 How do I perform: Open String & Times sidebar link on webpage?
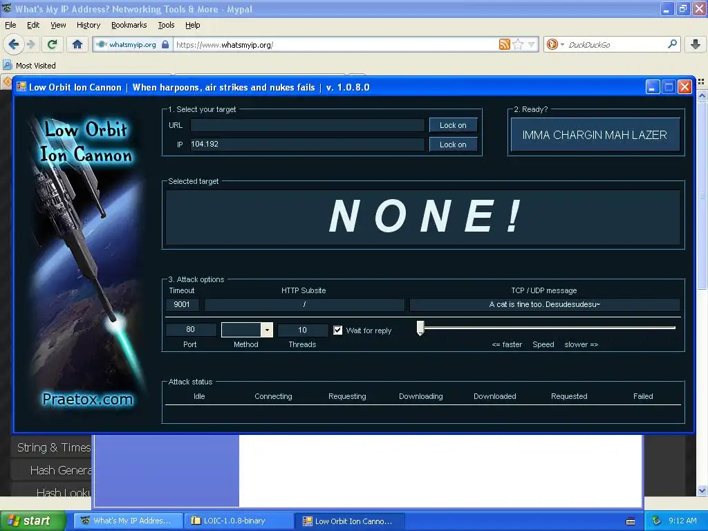[x=54, y=447]
